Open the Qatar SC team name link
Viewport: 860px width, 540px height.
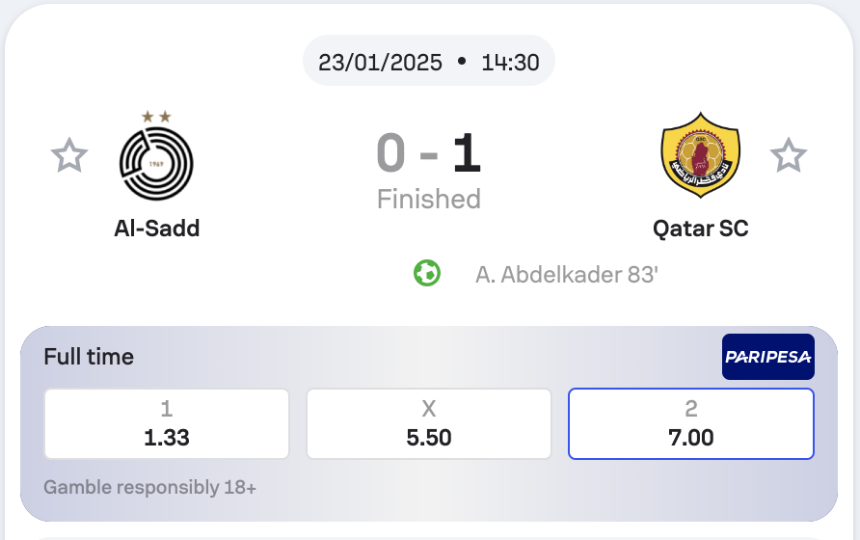700,229
